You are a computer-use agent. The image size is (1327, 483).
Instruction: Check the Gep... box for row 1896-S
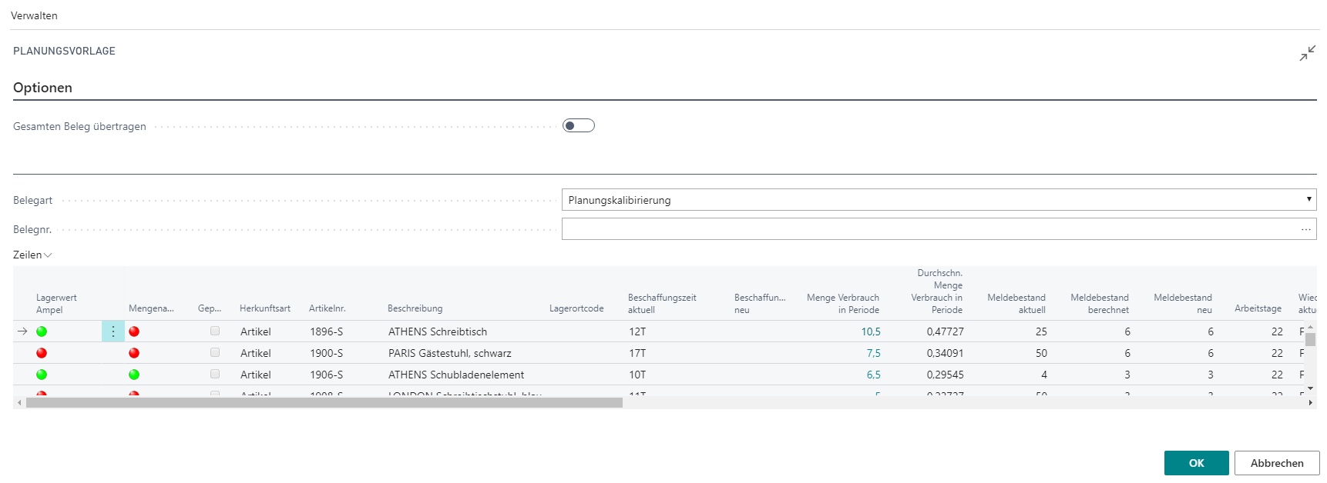[x=215, y=331]
